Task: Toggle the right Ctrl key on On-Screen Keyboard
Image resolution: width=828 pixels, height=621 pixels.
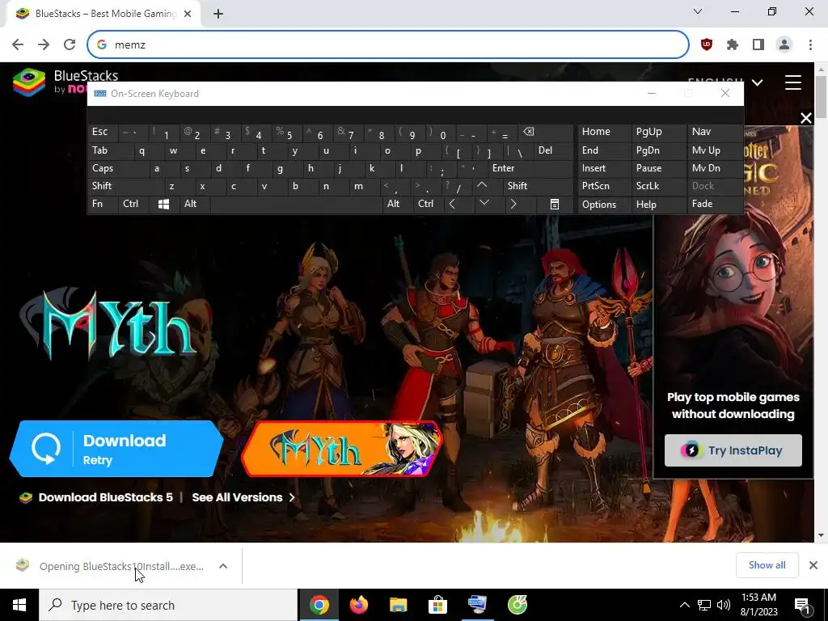Action: [428, 204]
